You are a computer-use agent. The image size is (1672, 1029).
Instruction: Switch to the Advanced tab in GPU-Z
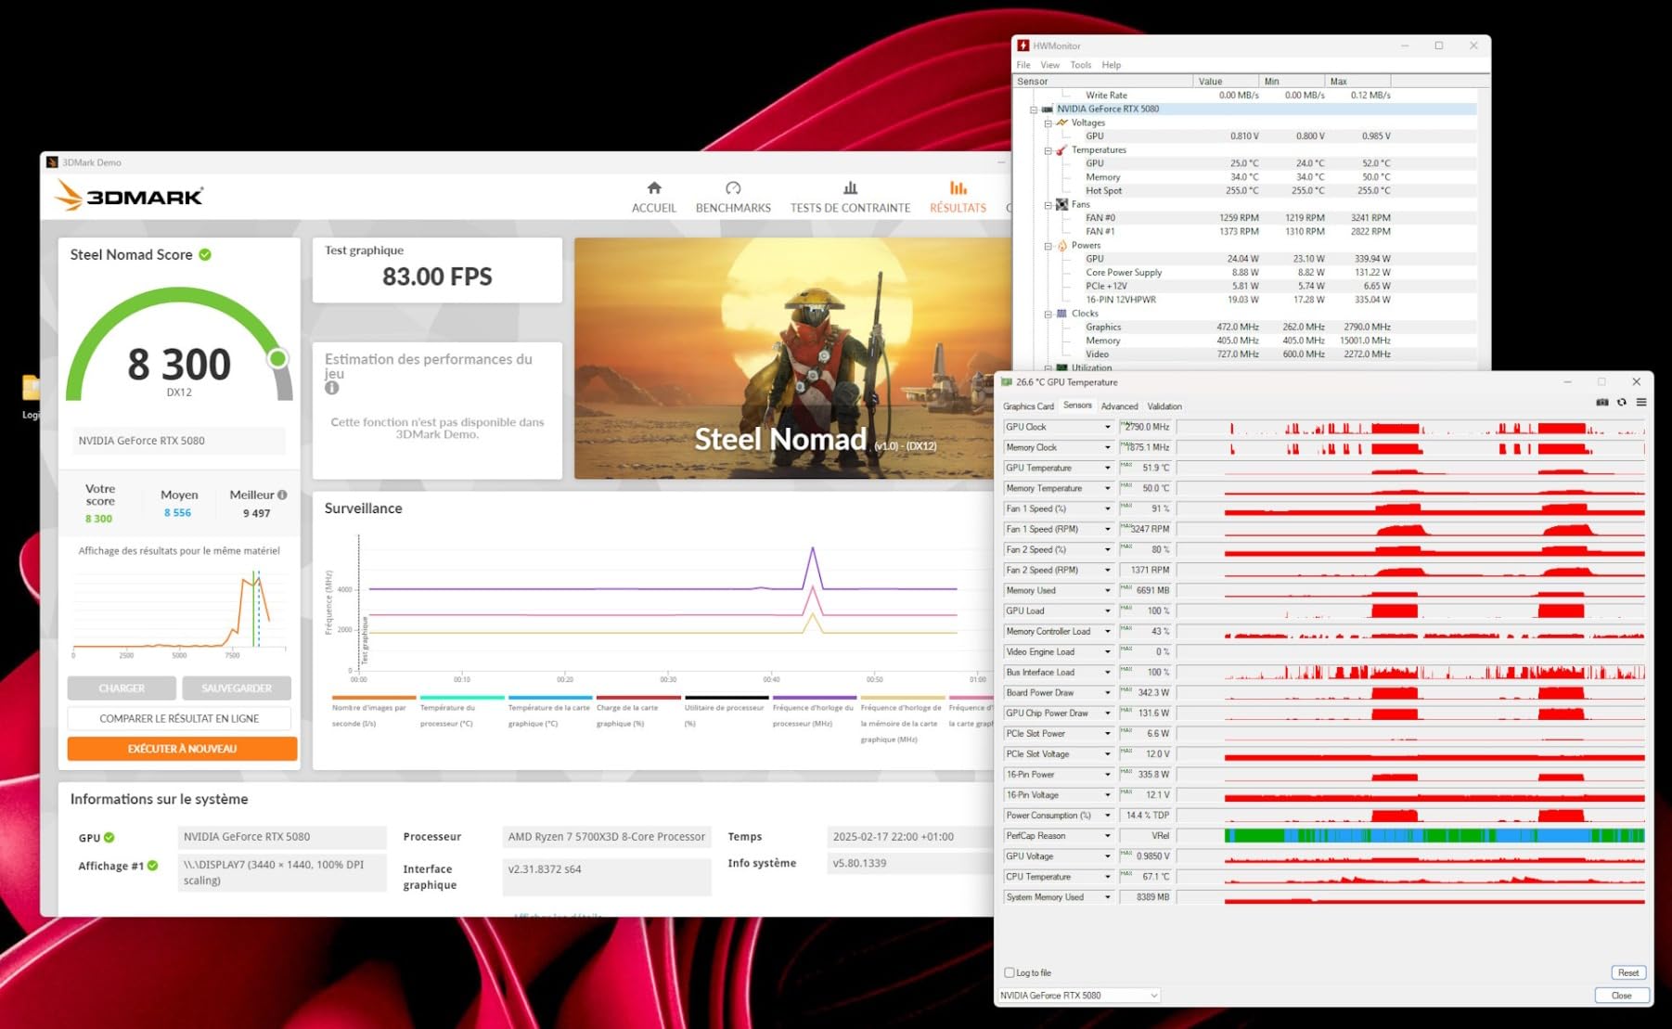[1119, 406]
